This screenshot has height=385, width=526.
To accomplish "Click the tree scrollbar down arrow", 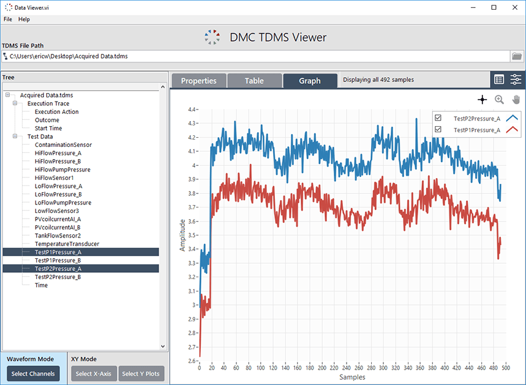I will point(163,346).
